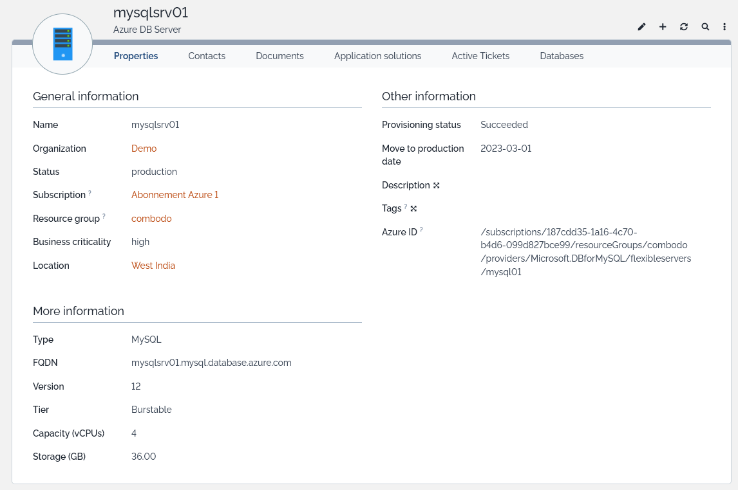Open the West India location link
The width and height of the screenshot is (738, 490).
click(153, 266)
